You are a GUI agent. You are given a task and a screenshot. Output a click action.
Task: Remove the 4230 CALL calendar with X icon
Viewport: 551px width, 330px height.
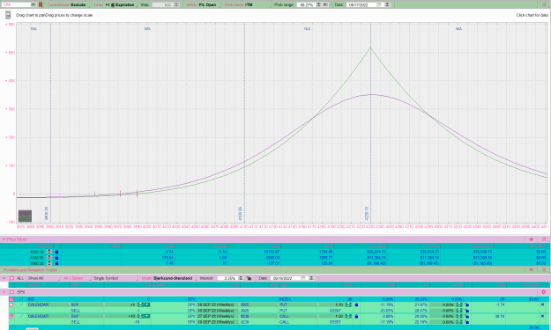[542, 316]
